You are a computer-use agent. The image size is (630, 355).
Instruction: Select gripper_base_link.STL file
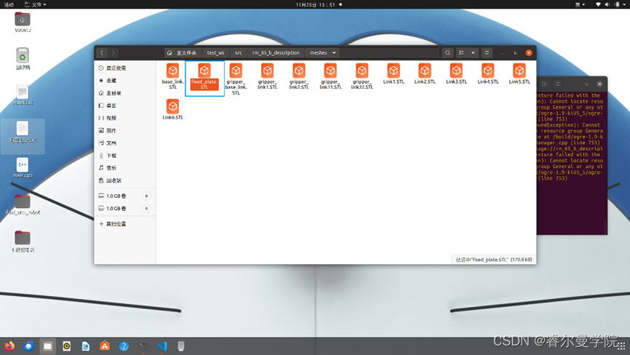(236, 79)
